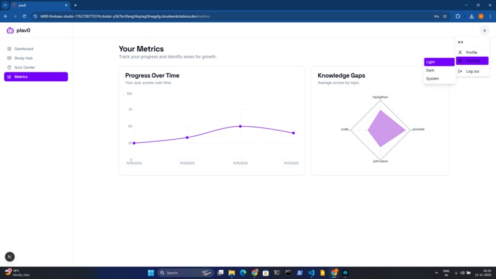This screenshot has height=279, width=496.
Task: Open Chrome three-dot menu
Action: pos(490,16)
